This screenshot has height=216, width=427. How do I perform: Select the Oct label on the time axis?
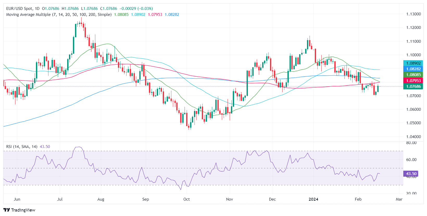pos(186,199)
